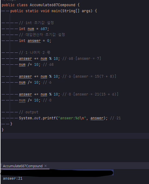Click the console output 'answer:21'
This screenshot has width=149, height=184.
(12, 179)
